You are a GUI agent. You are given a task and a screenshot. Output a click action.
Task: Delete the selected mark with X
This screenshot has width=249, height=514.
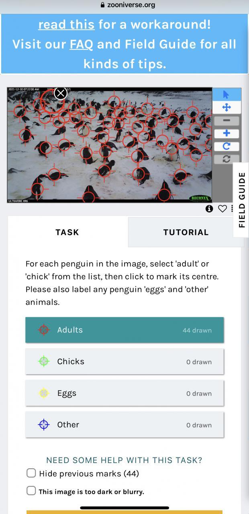click(x=61, y=94)
